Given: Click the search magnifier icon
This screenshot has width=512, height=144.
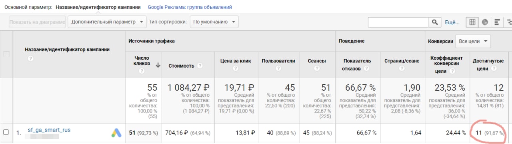Looking at the screenshot, I should [435, 22].
